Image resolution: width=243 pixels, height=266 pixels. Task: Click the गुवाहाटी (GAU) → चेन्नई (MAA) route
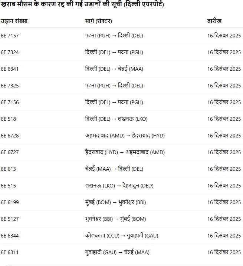coord(117,252)
